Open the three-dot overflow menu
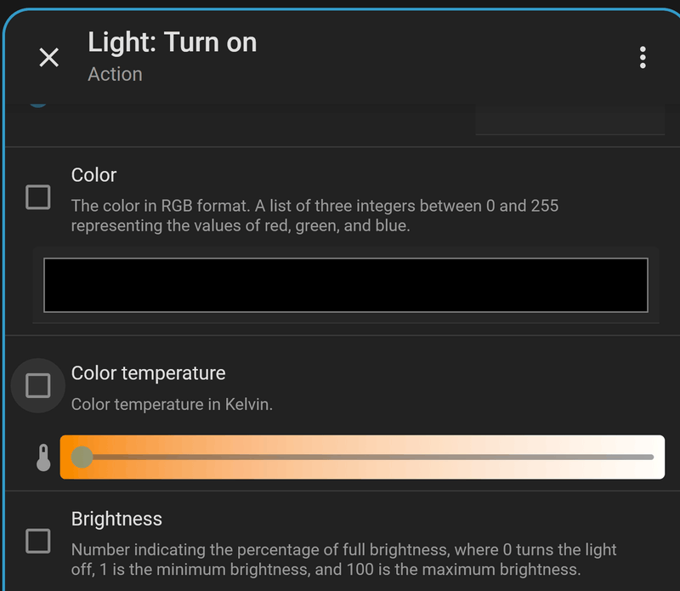Image resolution: width=680 pixels, height=591 pixels. point(643,57)
